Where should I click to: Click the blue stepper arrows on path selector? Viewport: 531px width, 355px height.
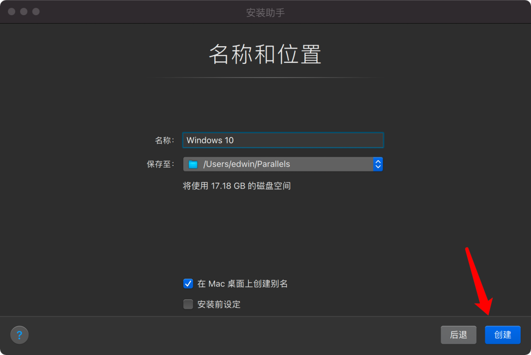click(x=378, y=164)
